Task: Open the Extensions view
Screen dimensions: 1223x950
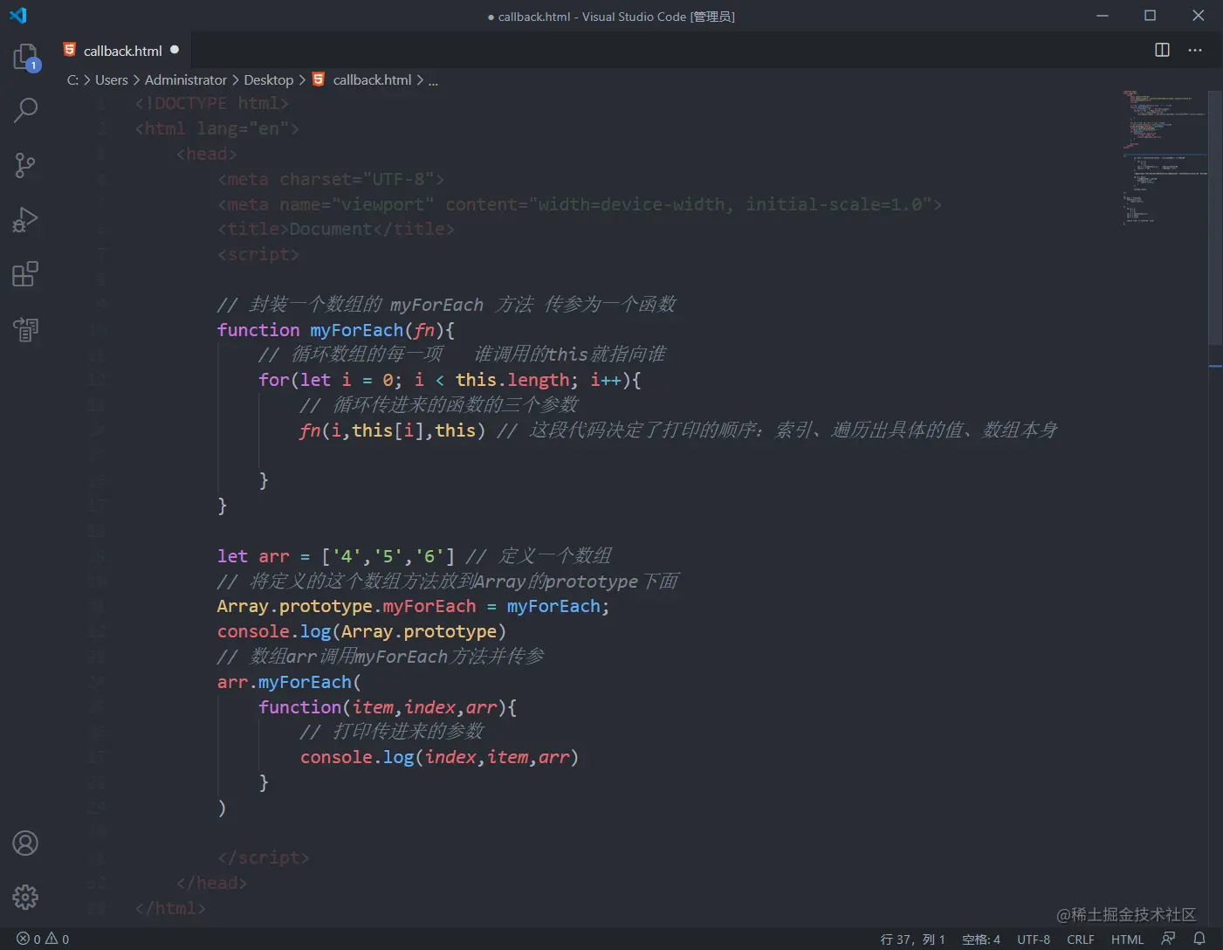Action: pyautogui.click(x=25, y=273)
